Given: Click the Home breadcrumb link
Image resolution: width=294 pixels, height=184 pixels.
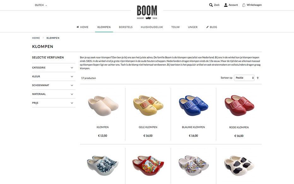Looking at the screenshot, I should [x=36, y=38].
